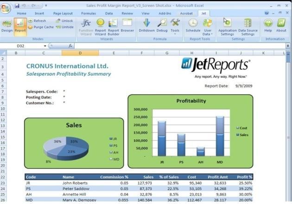Open the Data ribbon tab
The image size is (292, 204).
(x=109, y=13)
